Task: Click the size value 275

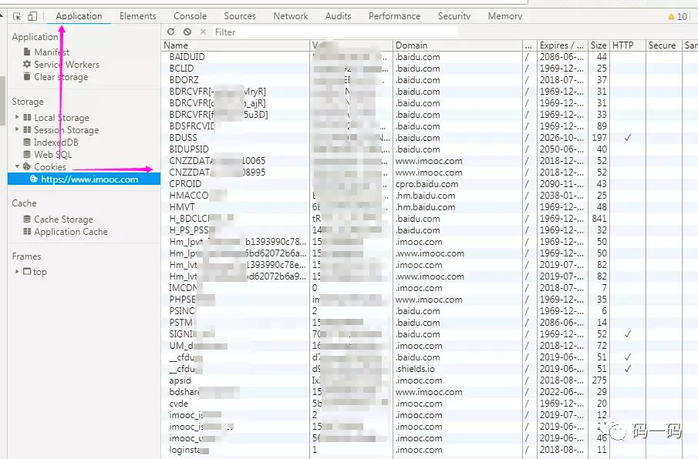Action: pos(599,380)
